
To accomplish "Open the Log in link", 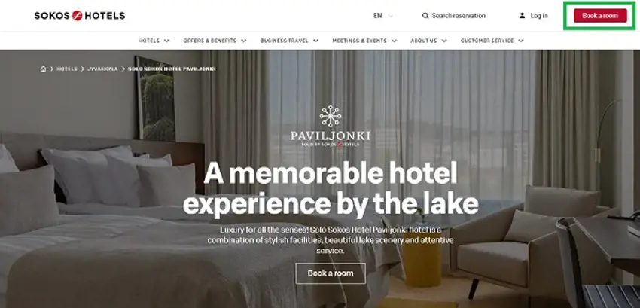I will 539,16.
